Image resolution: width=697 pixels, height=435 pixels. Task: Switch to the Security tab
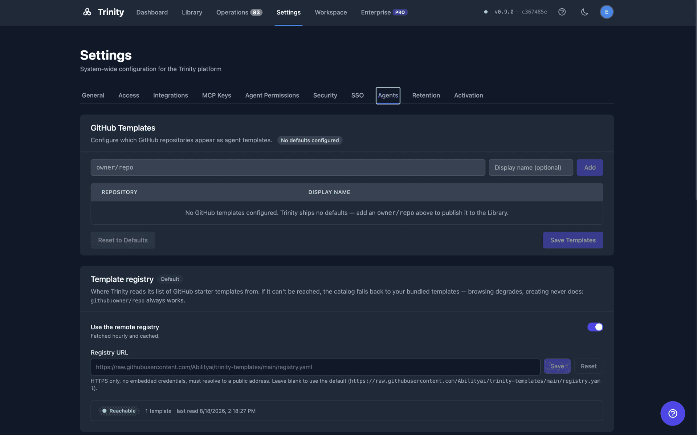[x=325, y=95]
